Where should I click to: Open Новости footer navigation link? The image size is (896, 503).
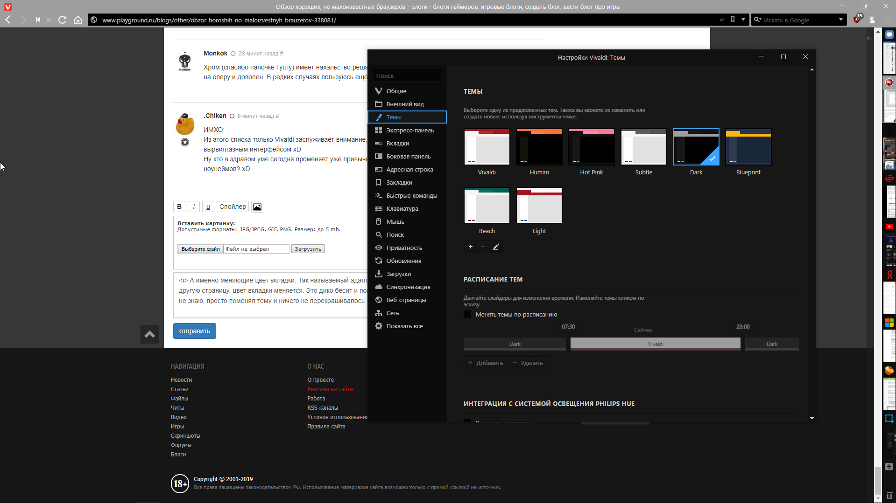(x=182, y=379)
